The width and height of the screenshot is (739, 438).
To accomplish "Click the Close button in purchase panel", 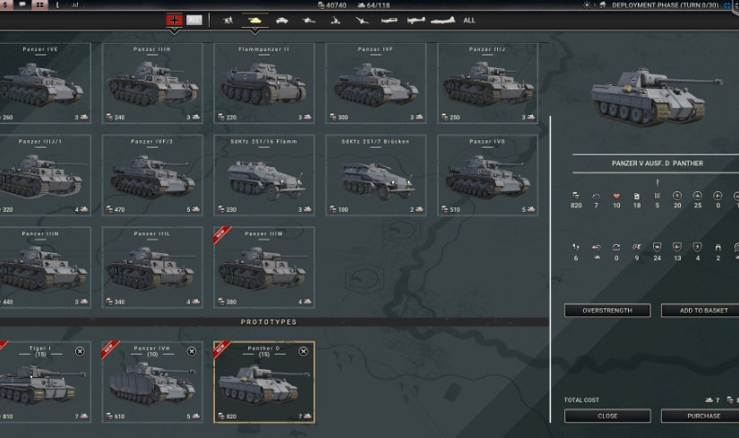I will point(607,416).
